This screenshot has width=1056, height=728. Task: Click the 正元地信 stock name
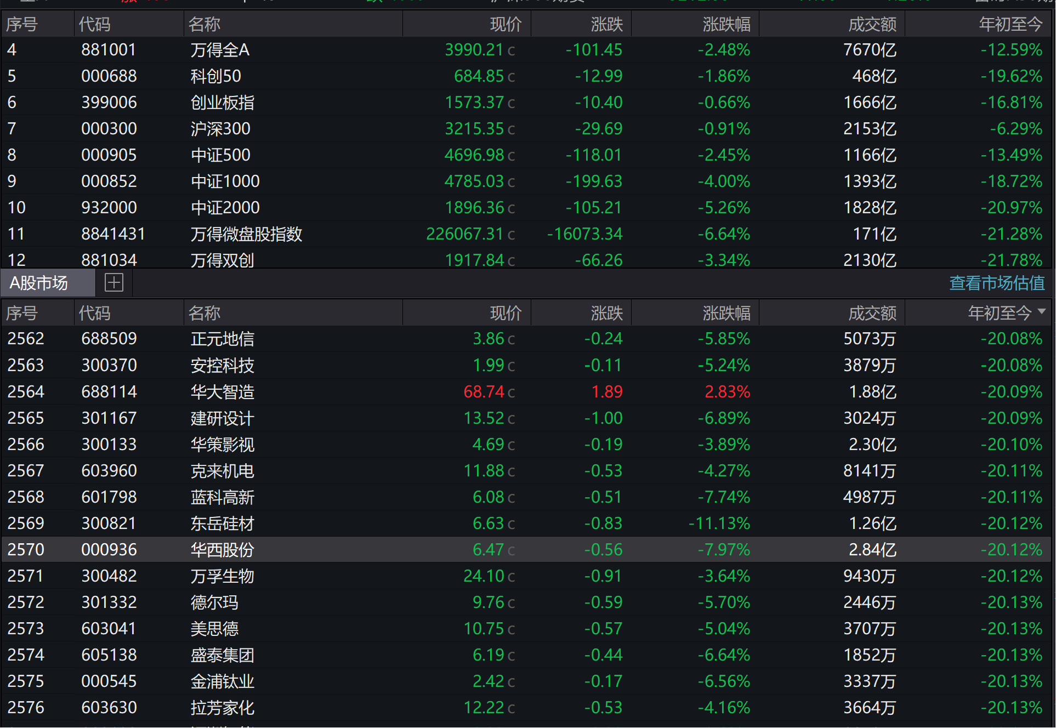click(222, 339)
